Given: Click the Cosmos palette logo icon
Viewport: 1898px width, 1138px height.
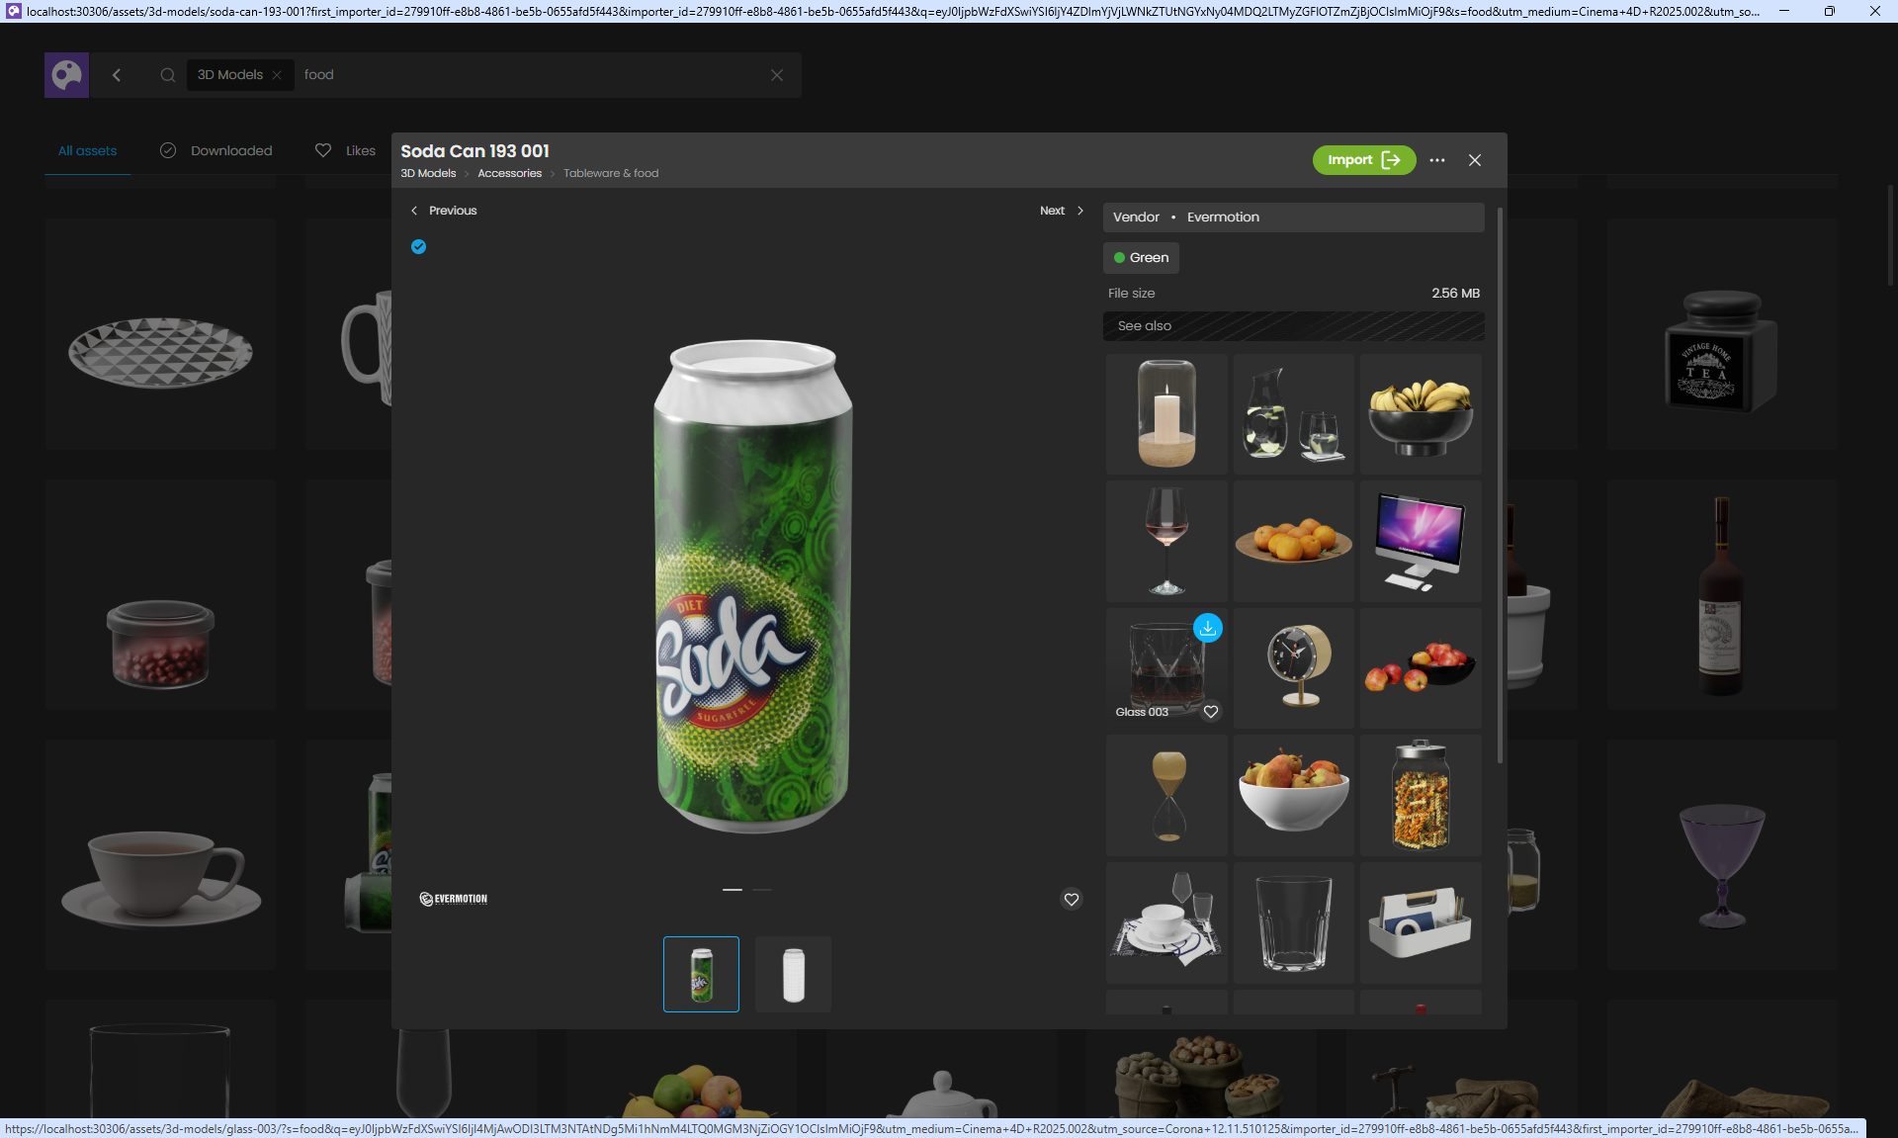Looking at the screenshot, I should pos(66,75).
